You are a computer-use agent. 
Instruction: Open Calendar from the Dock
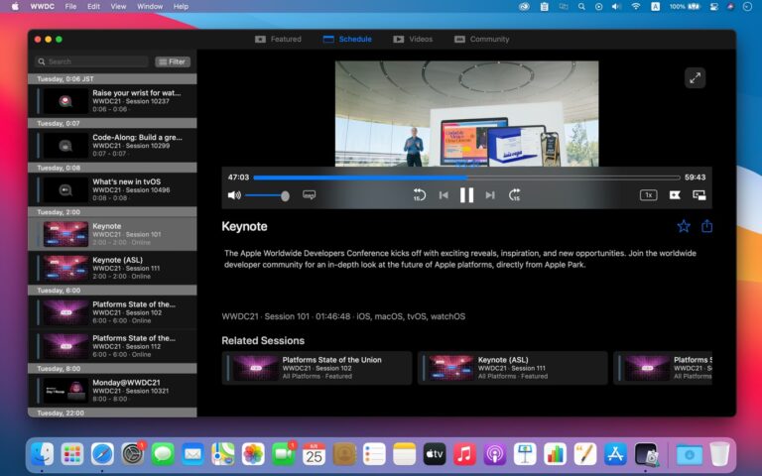pyautogui.click(x=314, y=454)
